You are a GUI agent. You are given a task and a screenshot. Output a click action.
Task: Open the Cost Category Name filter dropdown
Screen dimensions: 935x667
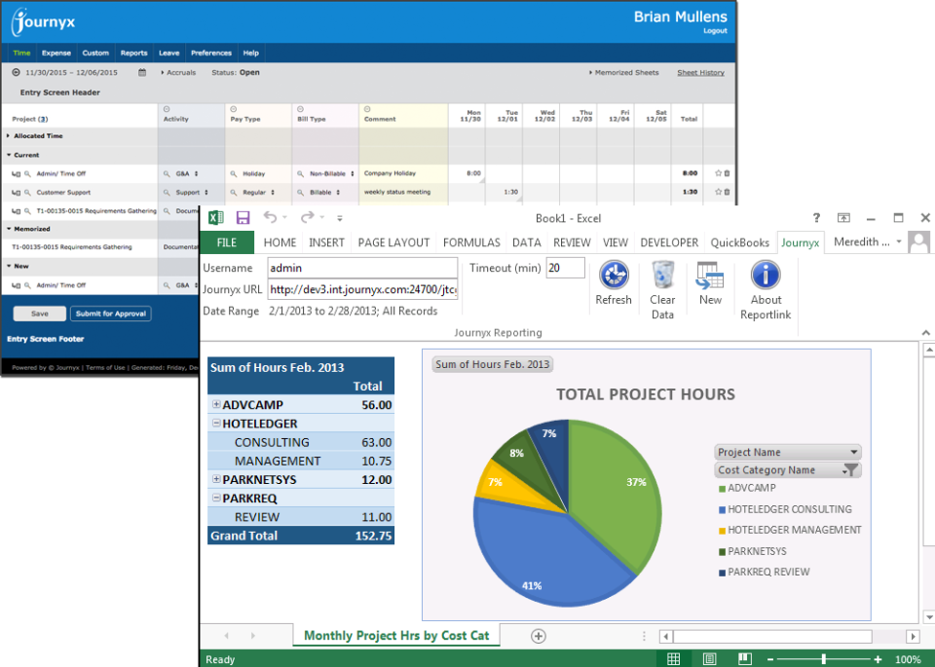pyautogui.click(x=851, y=470)
